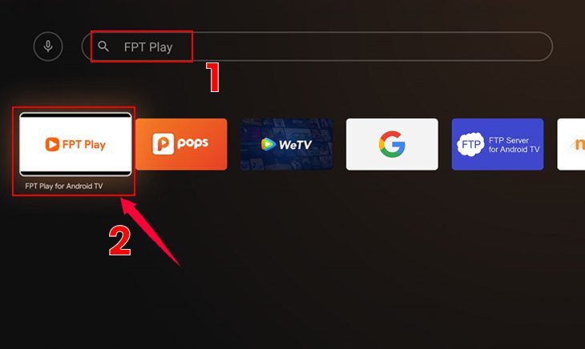The image size is (585, 349).
Task: Click the magnifier search icon
Action: 103,46
